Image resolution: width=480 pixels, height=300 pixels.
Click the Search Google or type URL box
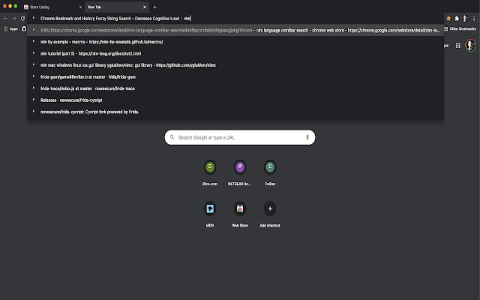click(240, 137)
